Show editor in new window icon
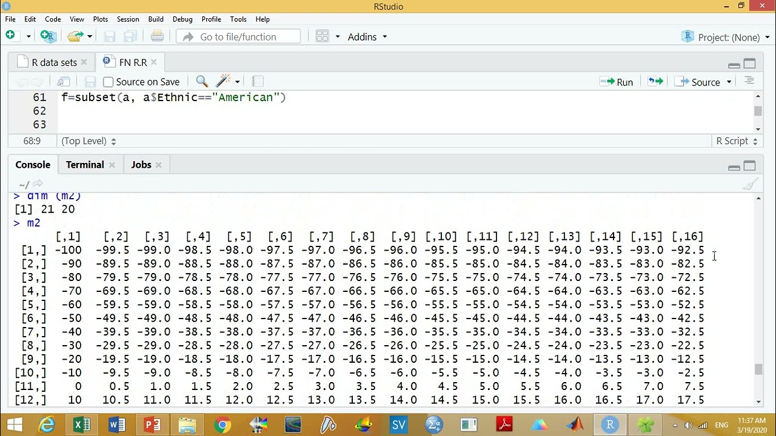This screenshot has height=436, width=776. click(64, 81)
